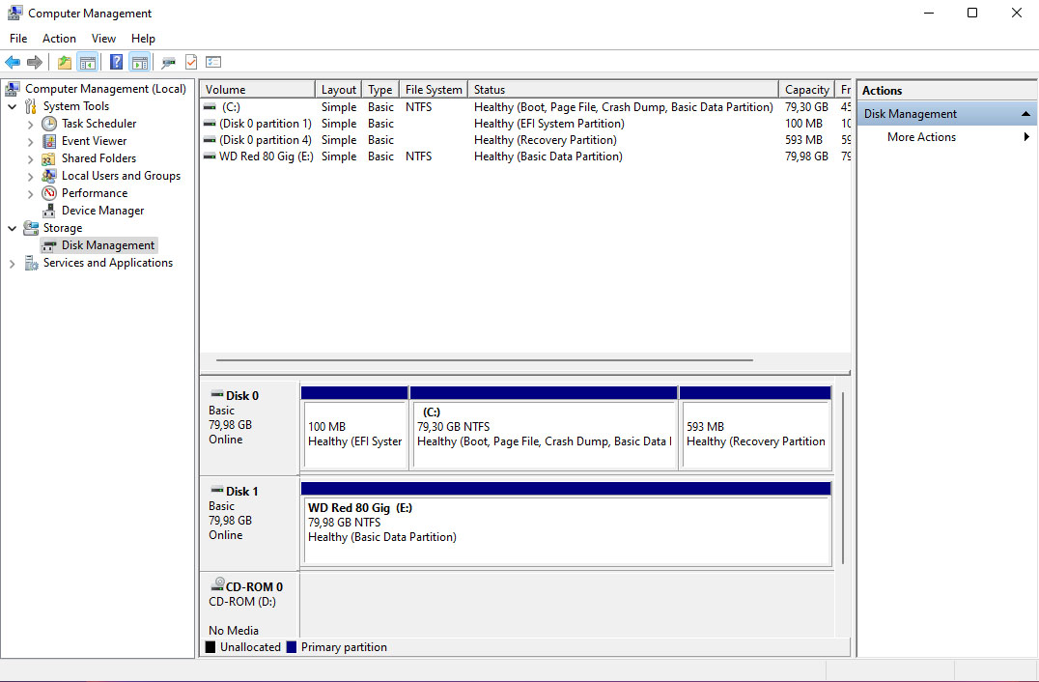Toggle the Show/Hide Action Pane toolbar icon
This screenshot has width=1039, height=682.
tap(140, 61)
